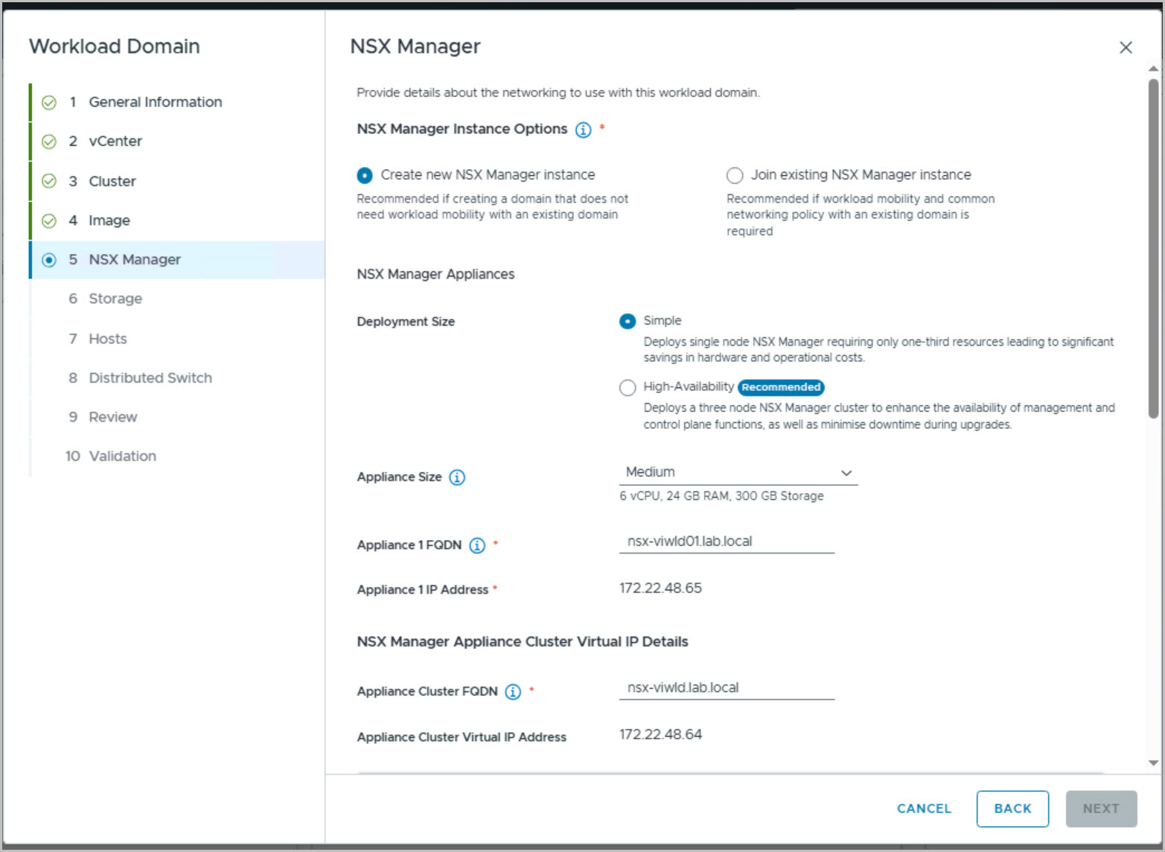The width and height of the screenshot is (1165, 852).
Task: Click the Appliance 1 FQDN input field
Action: tap(727, 541)
